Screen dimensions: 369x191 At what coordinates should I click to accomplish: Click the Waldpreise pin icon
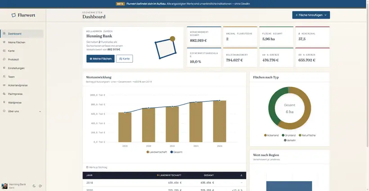tap(4, 102)
